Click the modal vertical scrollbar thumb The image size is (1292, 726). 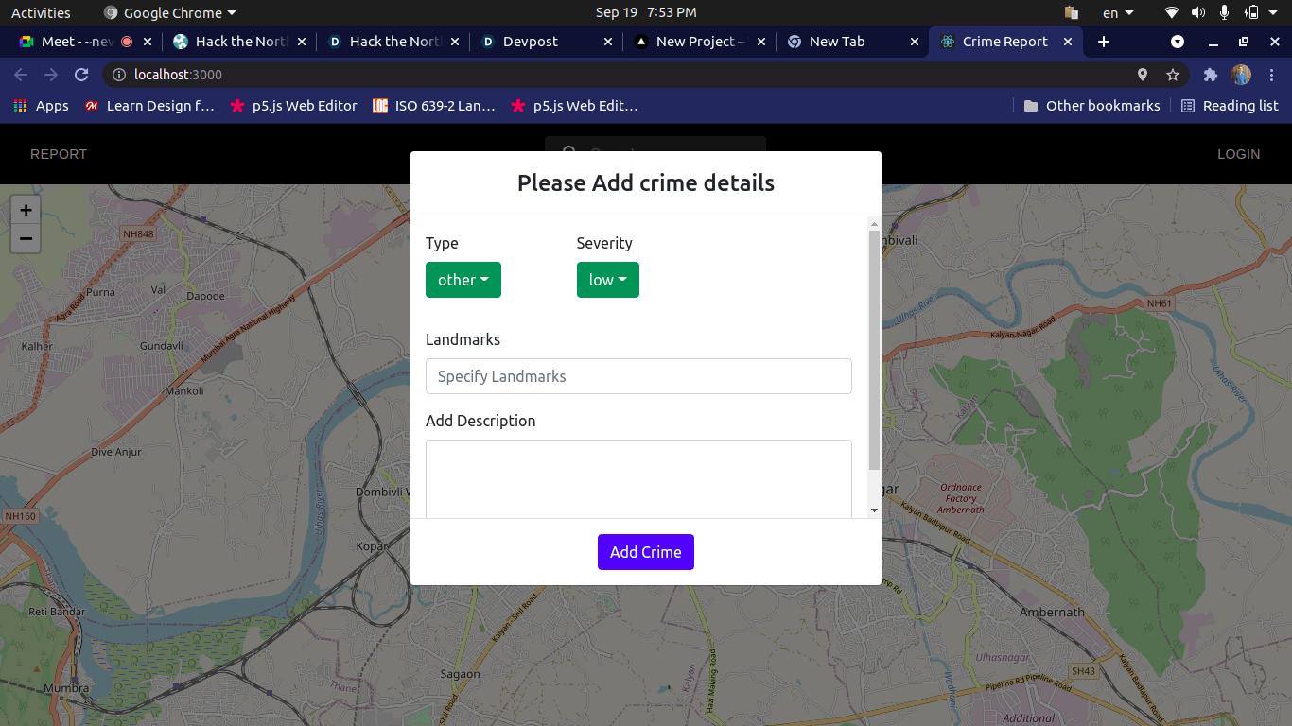(x=874, y=350)
